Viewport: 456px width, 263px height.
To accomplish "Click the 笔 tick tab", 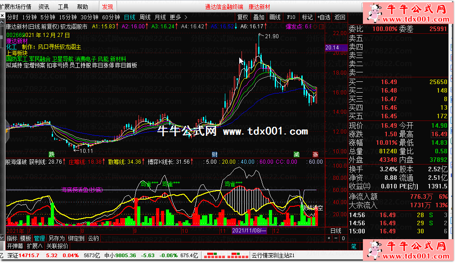I will 353,246.
